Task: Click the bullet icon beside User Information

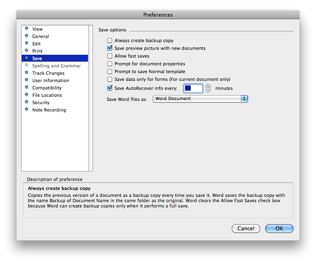Action: [26, 80]
